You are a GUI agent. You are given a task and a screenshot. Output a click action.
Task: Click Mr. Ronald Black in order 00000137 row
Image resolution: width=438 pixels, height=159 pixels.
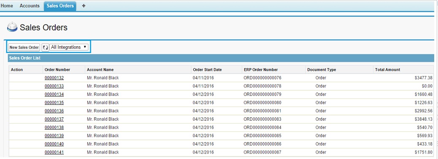pyautogui.click(x=103, y=119)
